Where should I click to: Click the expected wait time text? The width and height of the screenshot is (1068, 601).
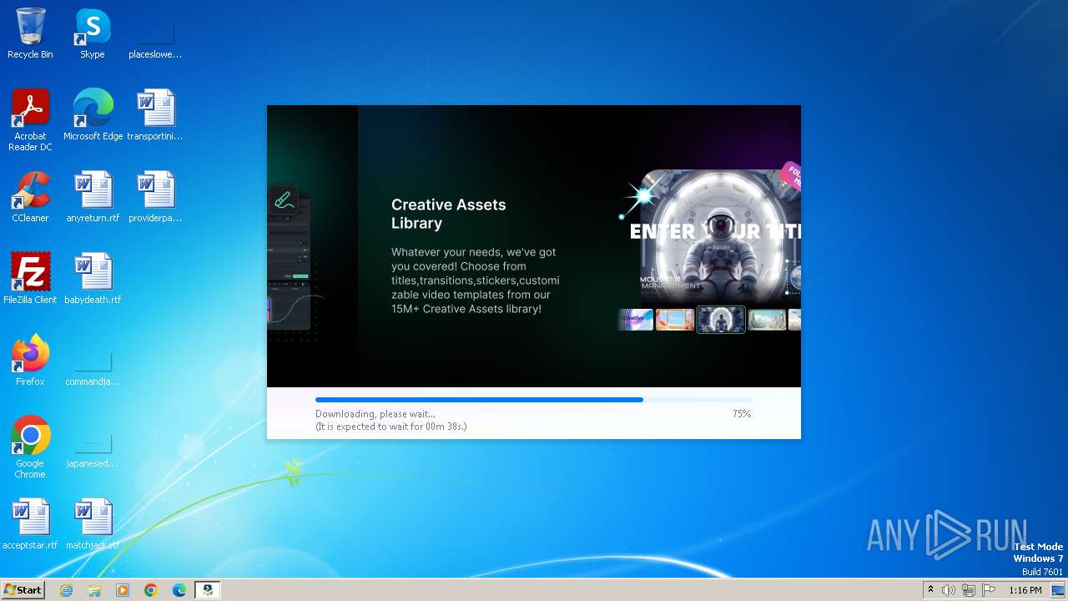pyautogui.click(x=391, y=427)
